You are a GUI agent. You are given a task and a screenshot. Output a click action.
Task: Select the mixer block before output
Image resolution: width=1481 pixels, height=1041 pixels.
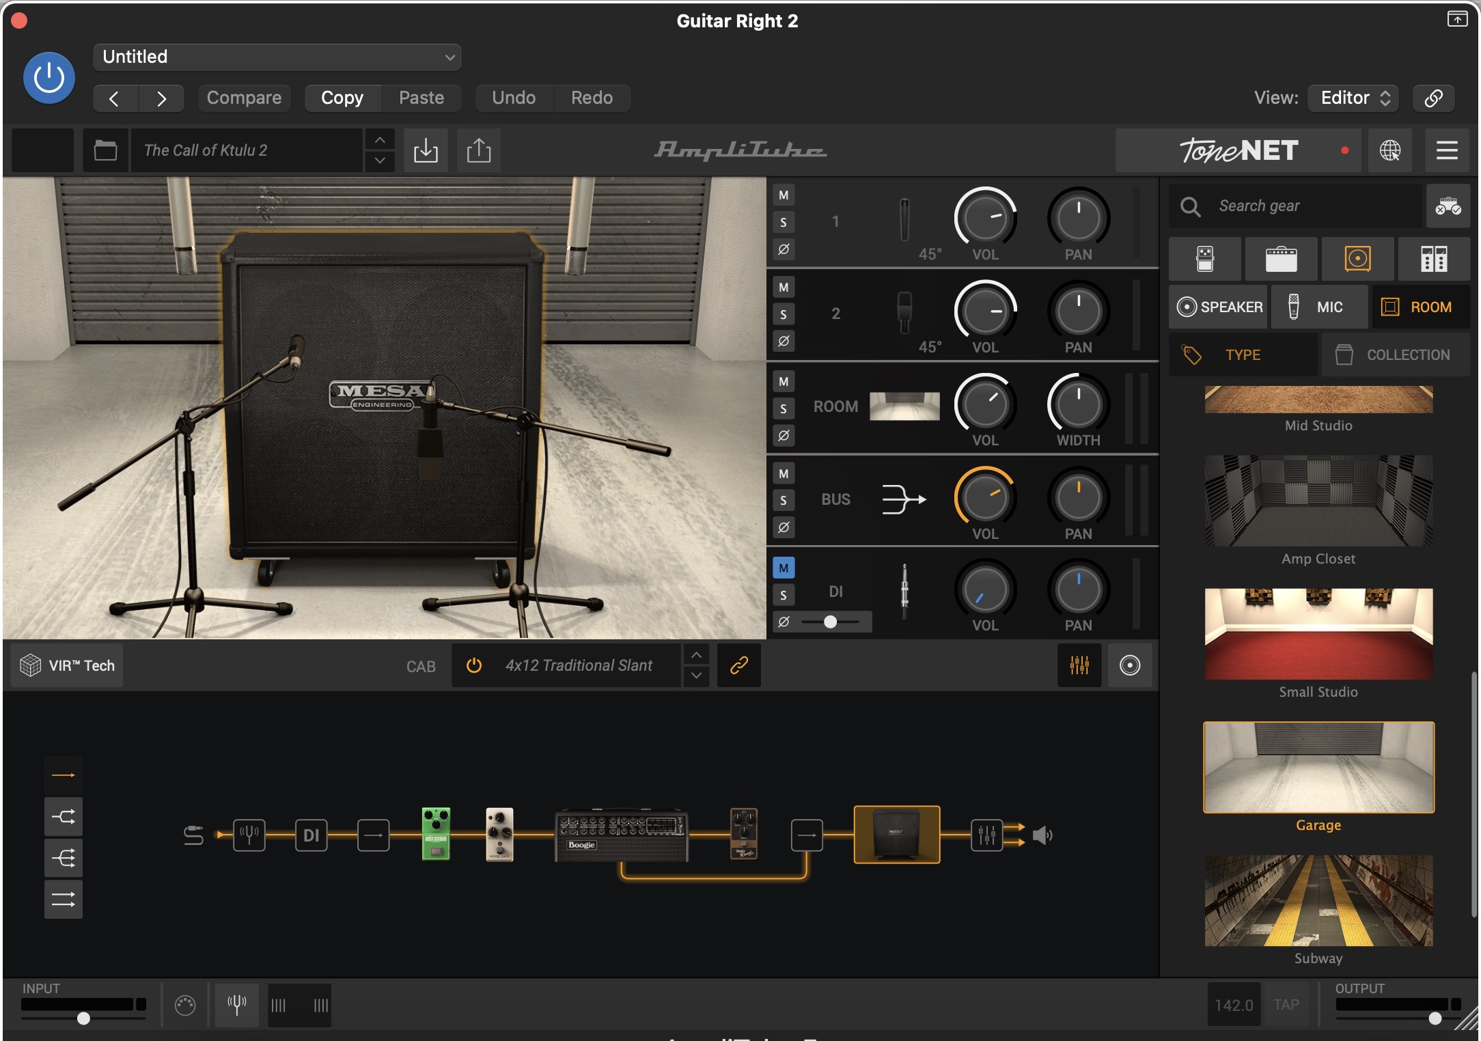987,835
